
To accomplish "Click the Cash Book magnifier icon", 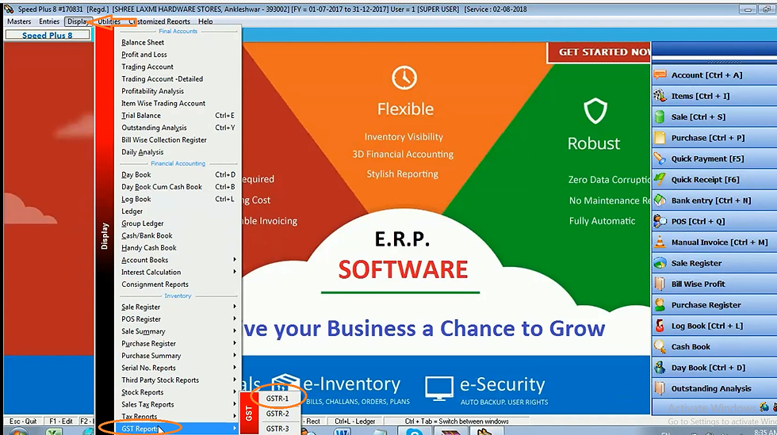I will tap(660, 346).
